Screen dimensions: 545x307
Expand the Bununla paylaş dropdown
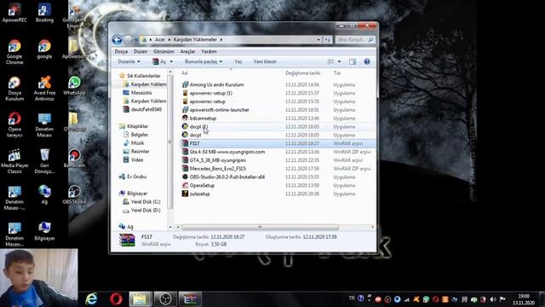pyautogui.click(x=204, y=61)
